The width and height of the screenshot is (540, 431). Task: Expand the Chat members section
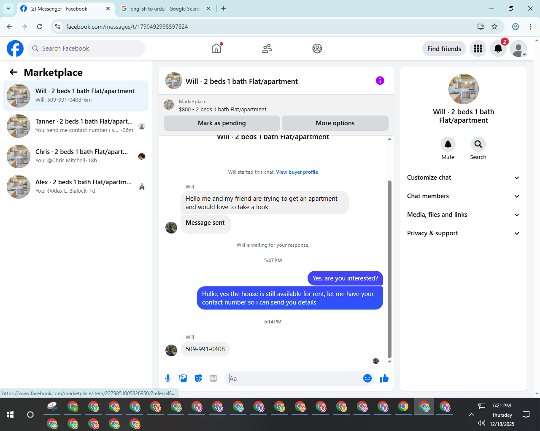(464, 196)
